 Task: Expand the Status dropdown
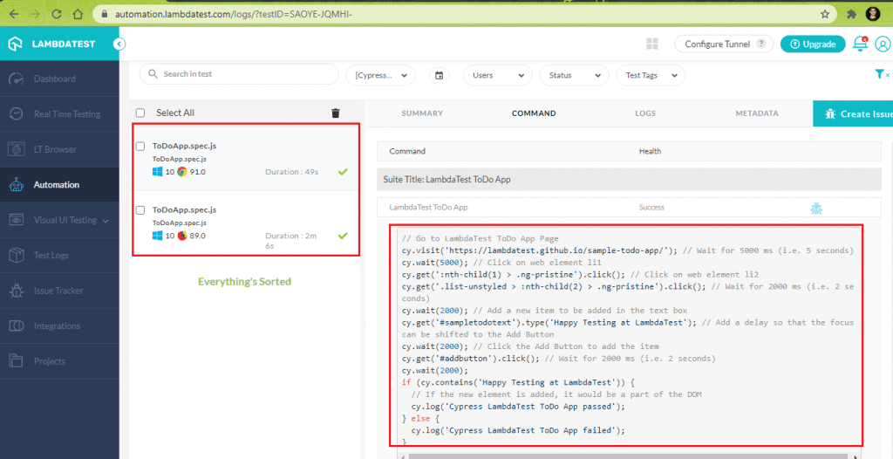(574, 75)
